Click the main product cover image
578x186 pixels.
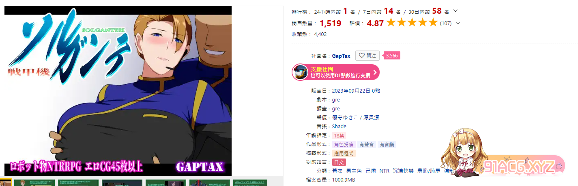point(118,91)
